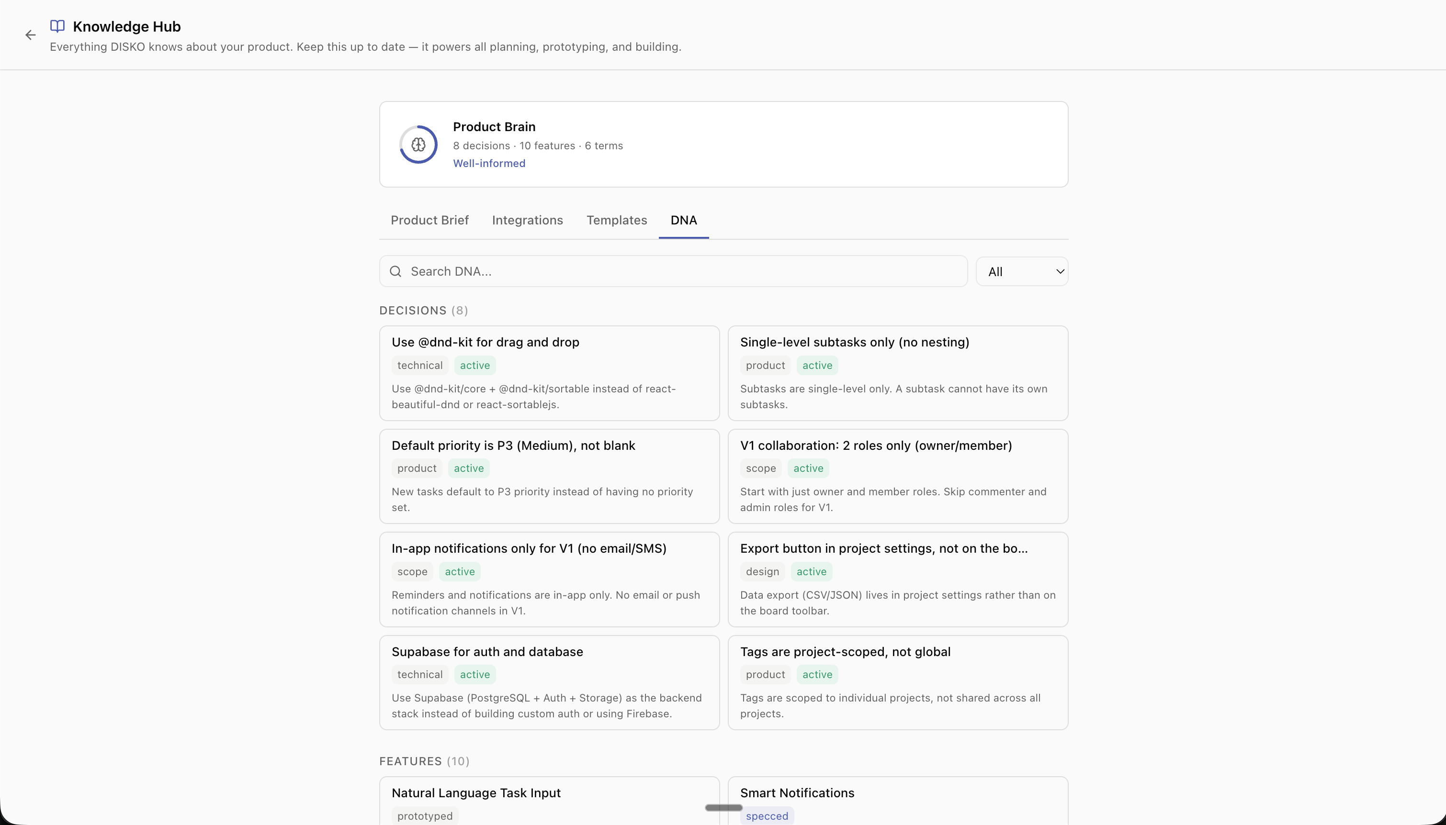Open the Integrations tab
Image resolution: width=1446 pixels, height=825 pixels.
pyautogui.click(x=527, y=221)
